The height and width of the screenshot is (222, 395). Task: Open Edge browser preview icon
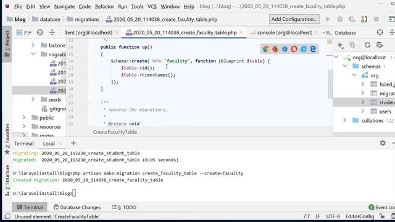point(313,49)
